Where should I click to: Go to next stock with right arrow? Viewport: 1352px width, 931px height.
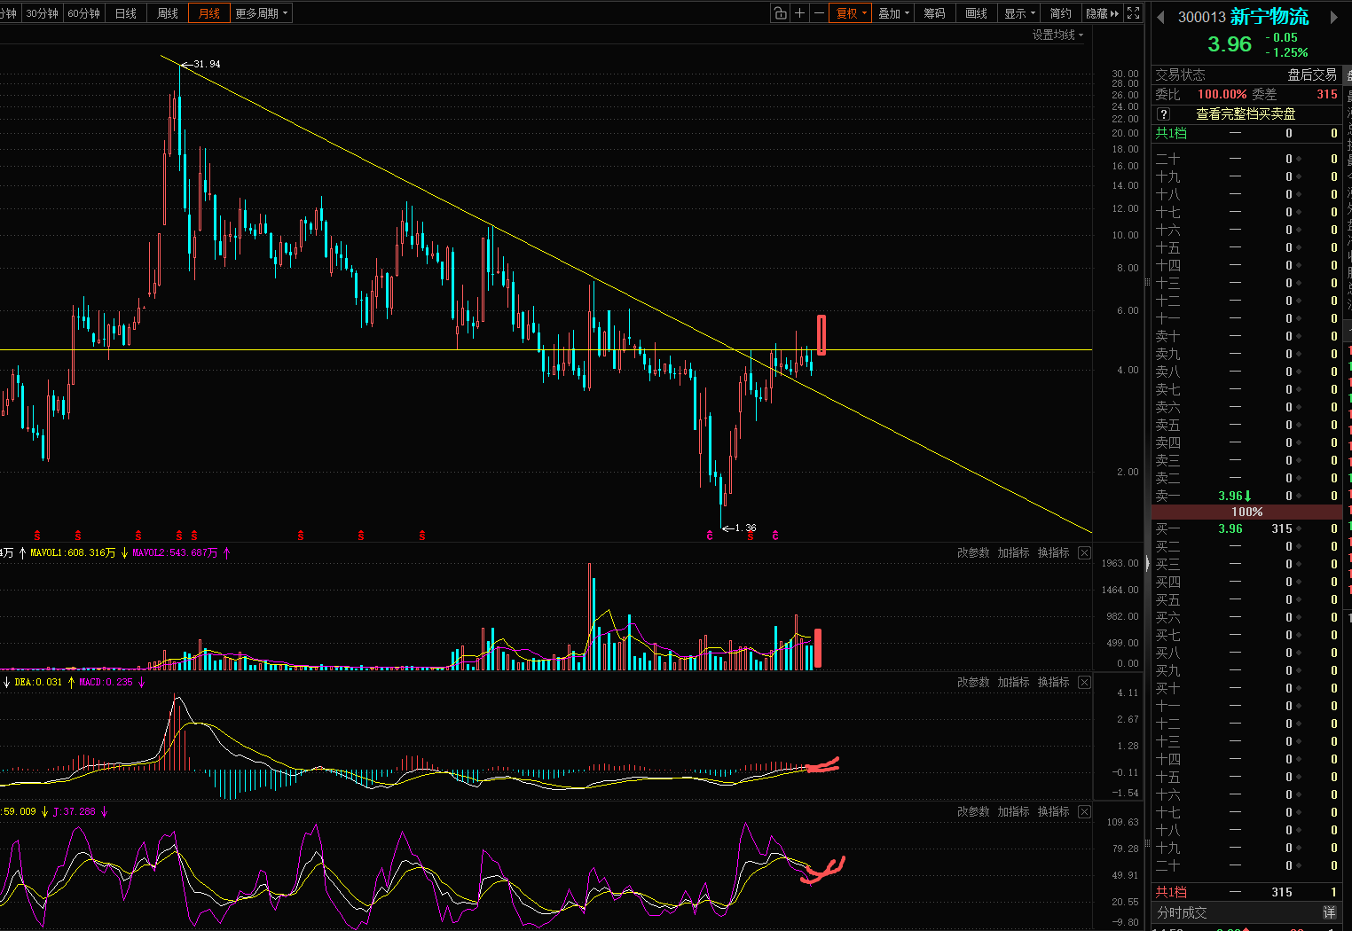click(1333, 18)
